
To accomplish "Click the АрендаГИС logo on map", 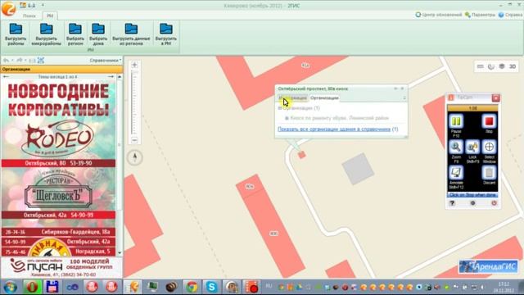I will [489, 266].
